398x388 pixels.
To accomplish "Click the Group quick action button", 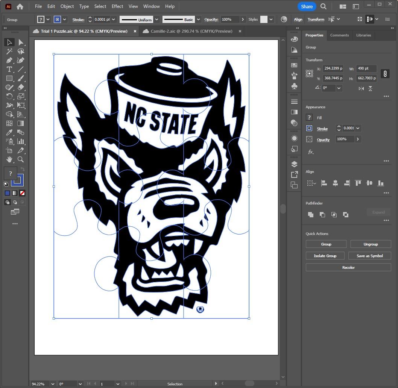I will coord(326,244).
